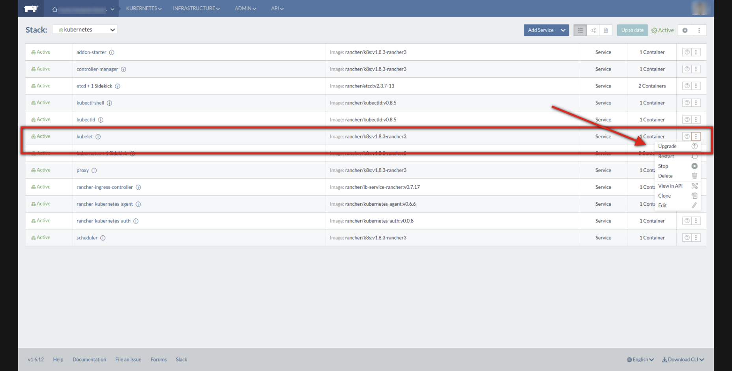Open the kubernetes stack selector dropdown
The width and height of the screenshot is (732, 371).
(84, 29)
